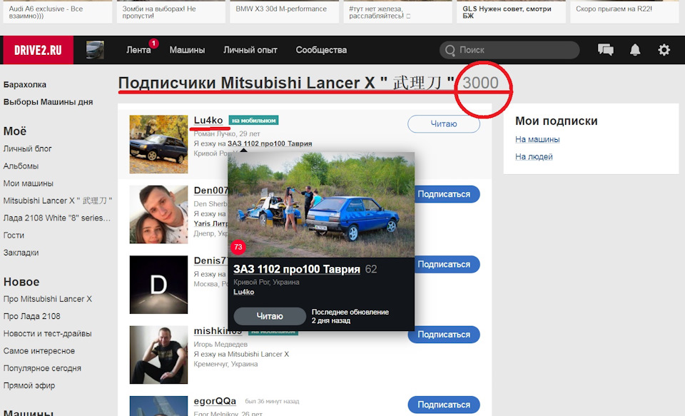Screen dimensions: 685x416
Task: Subscribe to mishkin with Подписаться button
Action: click(x=444, y=335)
